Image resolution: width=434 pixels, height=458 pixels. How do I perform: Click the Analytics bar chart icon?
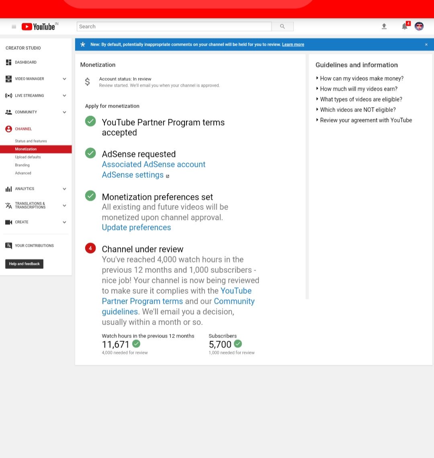click(8, 189)
